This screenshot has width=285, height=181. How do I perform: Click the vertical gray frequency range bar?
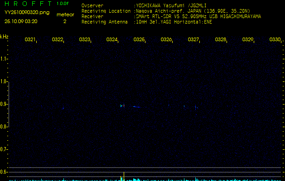tap(9, 105)
